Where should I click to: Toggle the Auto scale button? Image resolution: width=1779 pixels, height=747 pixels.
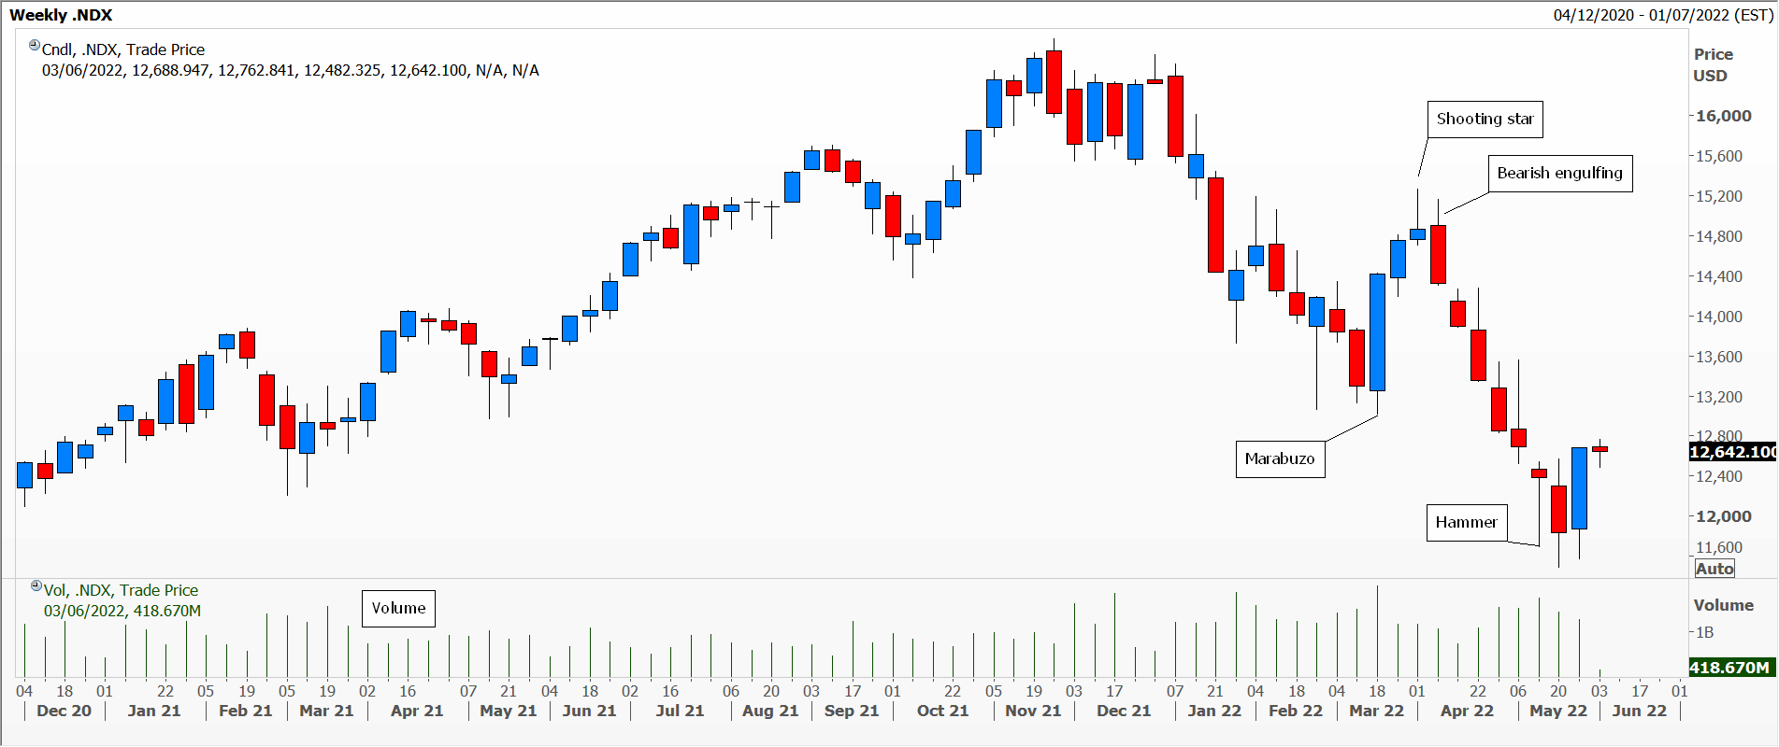coord(1714,569)
